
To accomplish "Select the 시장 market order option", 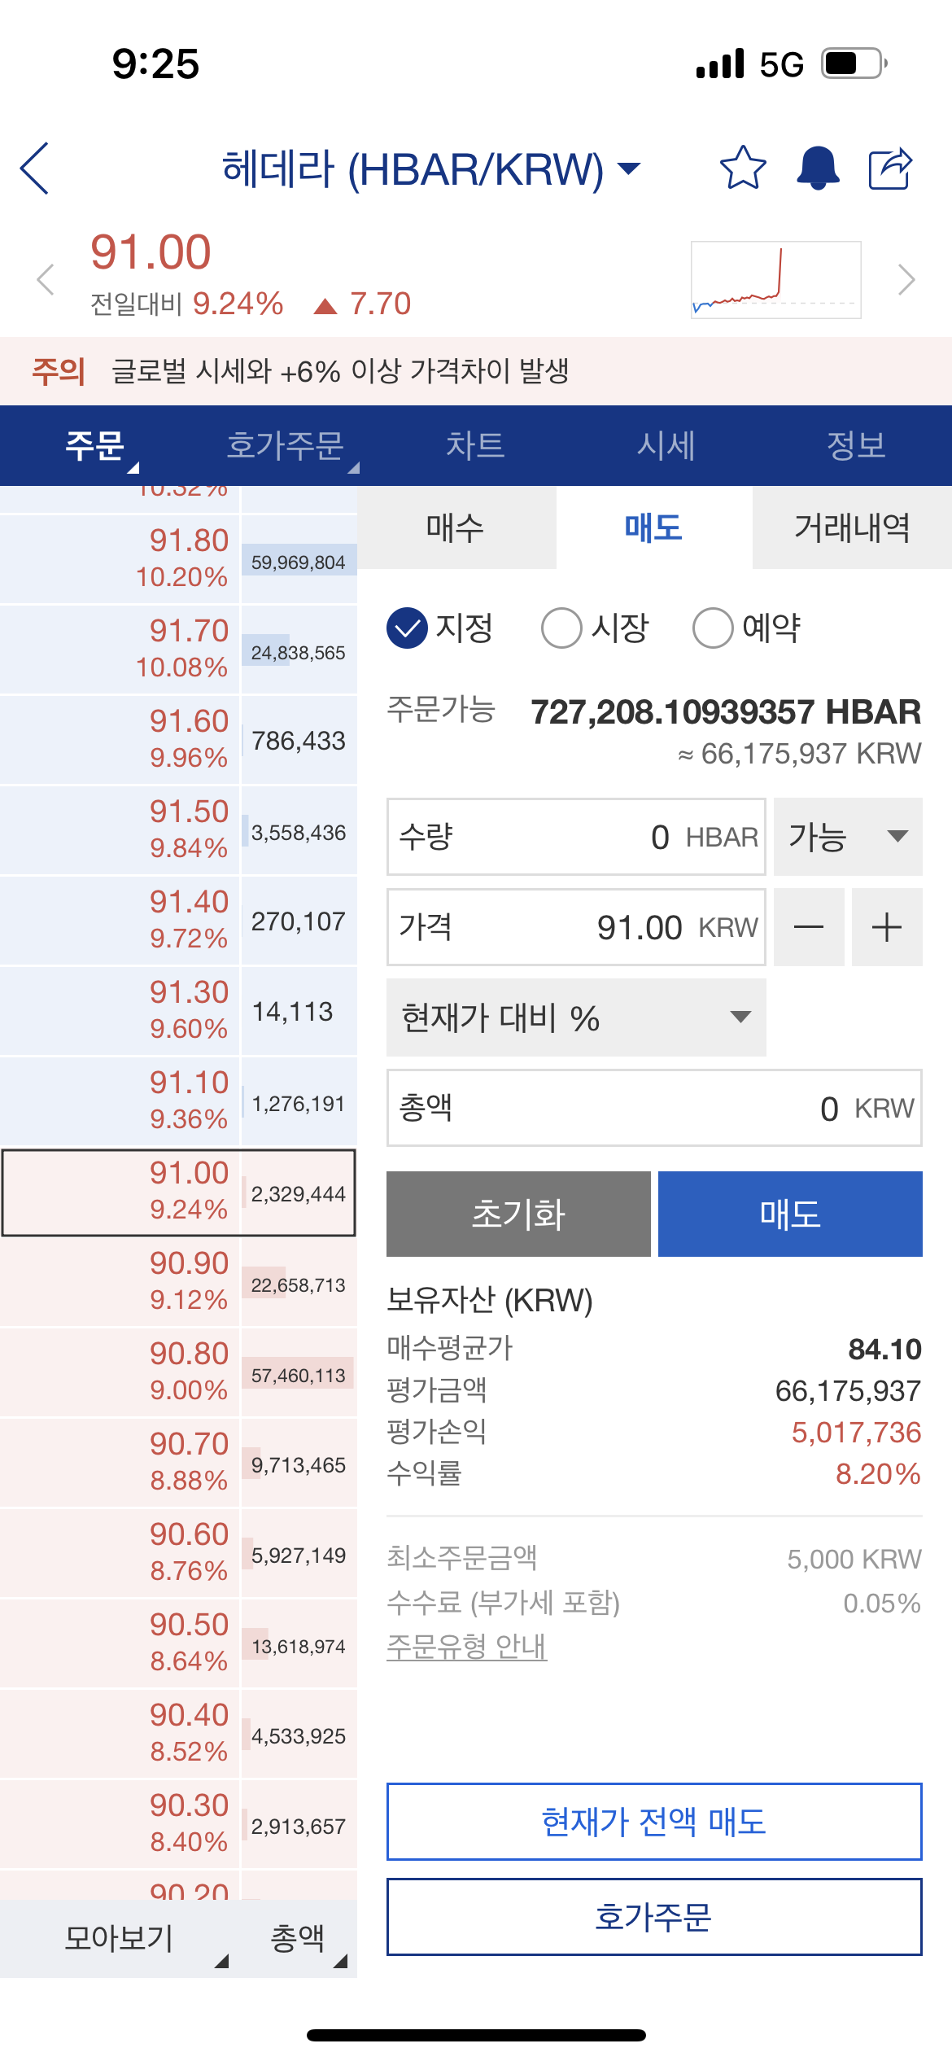I will click(595, 628).
